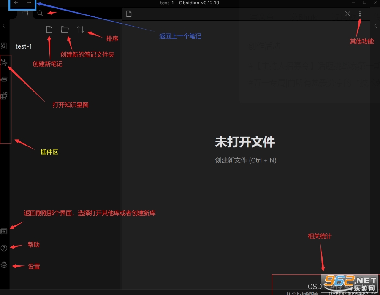Navigate forward with the right arrow
This screenshot has width=380, height=295.
[x=29, y=3]
